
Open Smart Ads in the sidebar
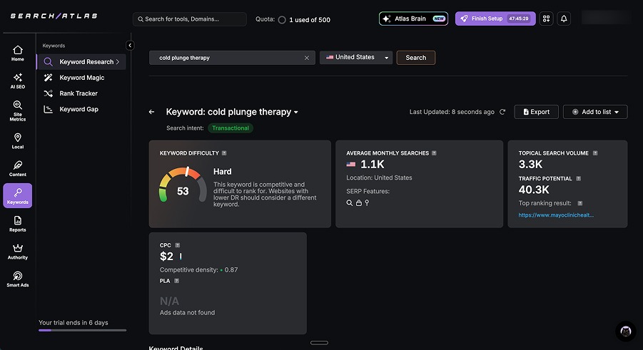pyautogui.click(x=18, y=279)
